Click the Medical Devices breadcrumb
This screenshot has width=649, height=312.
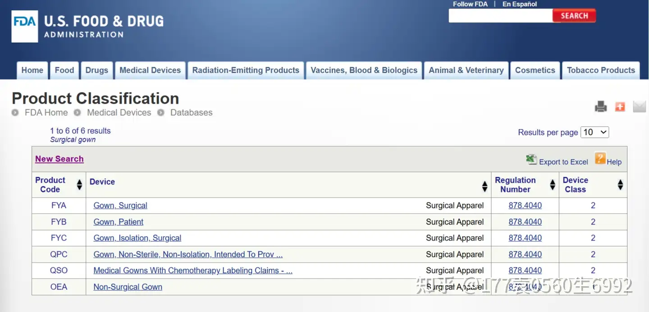(119, 113)
